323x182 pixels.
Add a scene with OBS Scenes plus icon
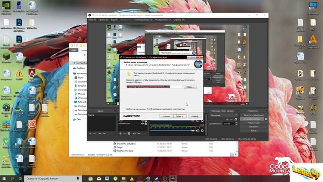(x=90, y=133)
